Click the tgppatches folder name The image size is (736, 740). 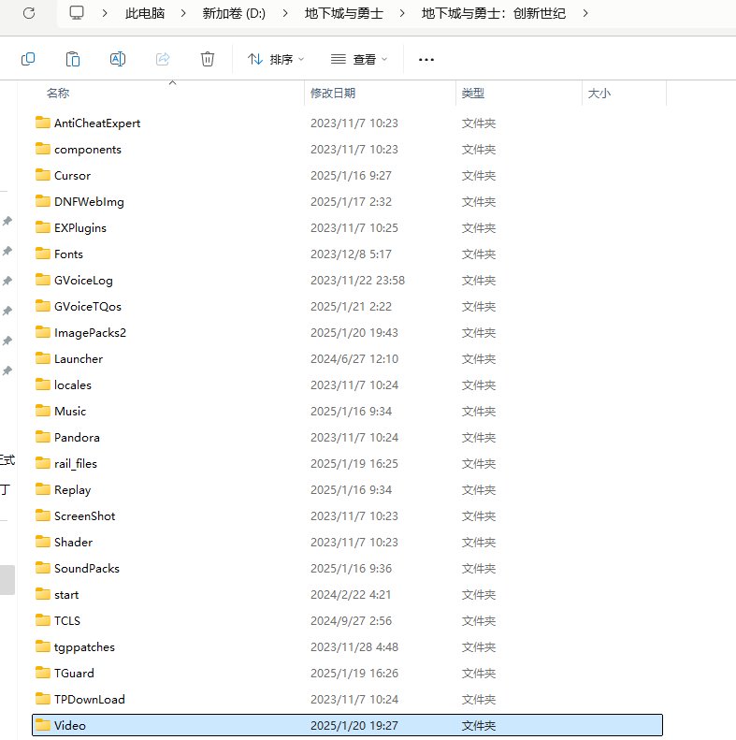(84, 647)
